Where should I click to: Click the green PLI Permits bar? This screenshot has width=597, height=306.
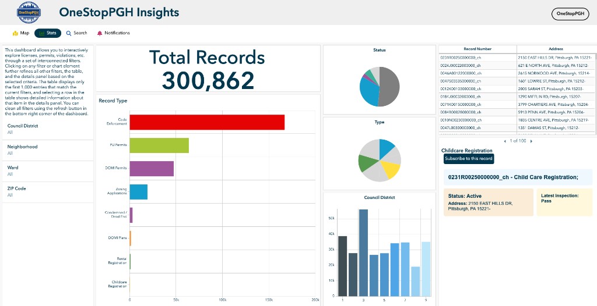point(159,145)
